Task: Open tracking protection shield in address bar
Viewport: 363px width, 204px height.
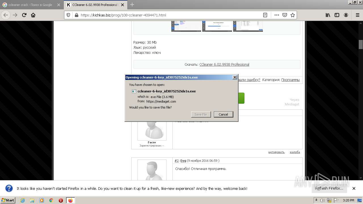Action: (68, 15)
